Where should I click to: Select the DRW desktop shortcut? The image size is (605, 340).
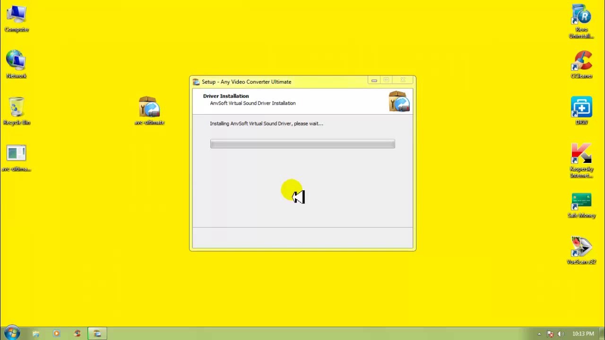[x=581, y=110]
